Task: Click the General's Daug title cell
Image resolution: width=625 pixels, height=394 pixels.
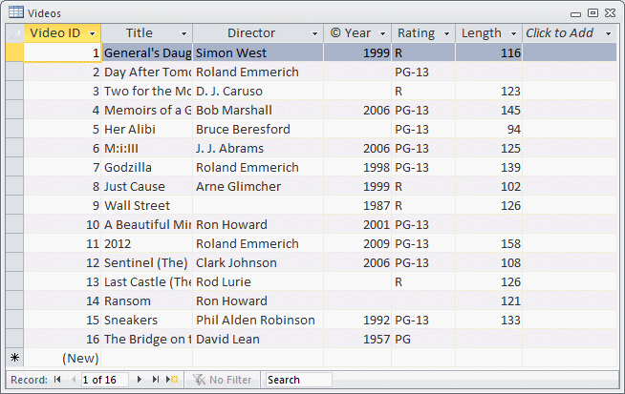Action: tap(146, 52)
